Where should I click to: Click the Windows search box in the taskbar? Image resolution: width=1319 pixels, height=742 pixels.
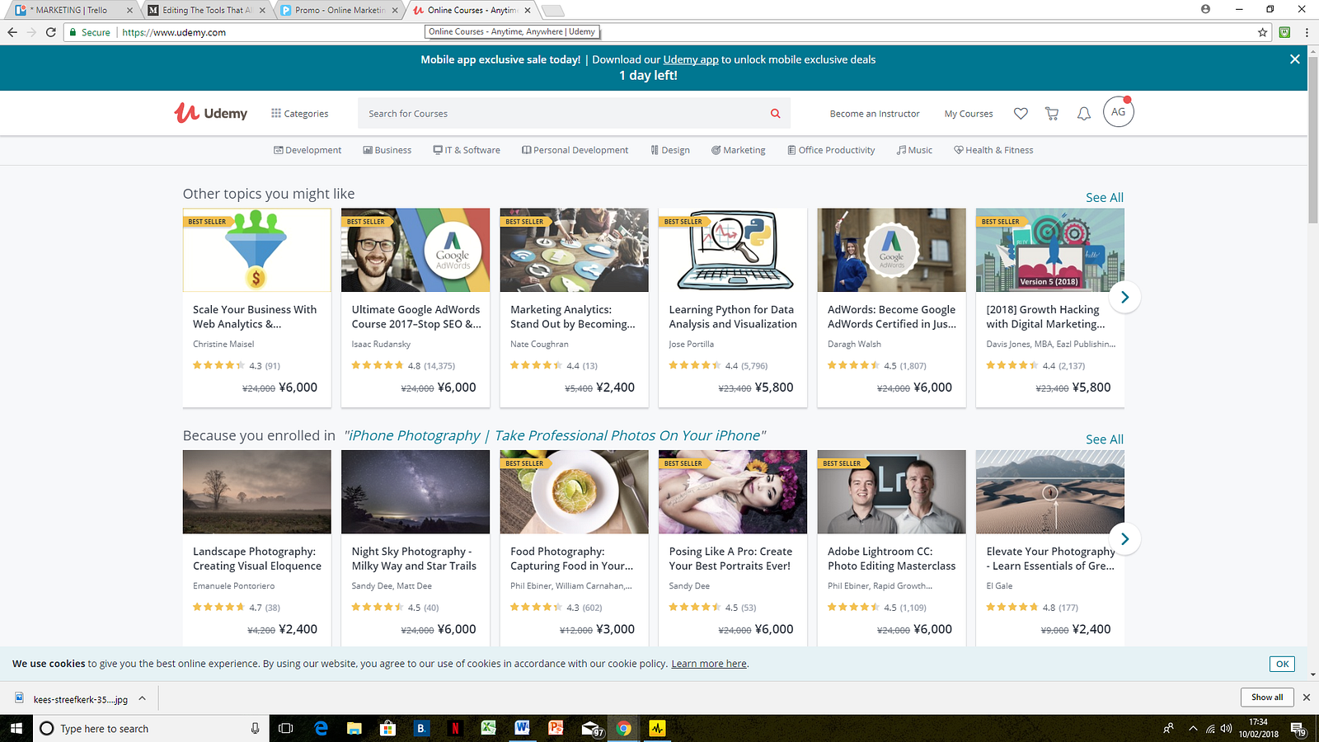(152, 728)
